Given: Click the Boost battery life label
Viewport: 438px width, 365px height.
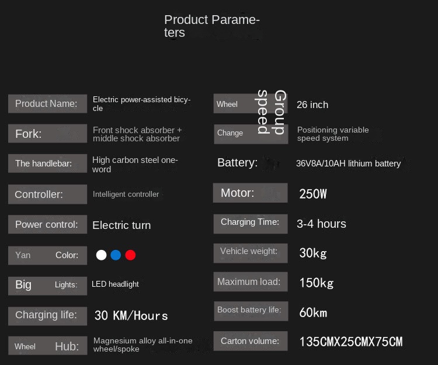Looking at the screenshot, I should [x=250, y=311].
